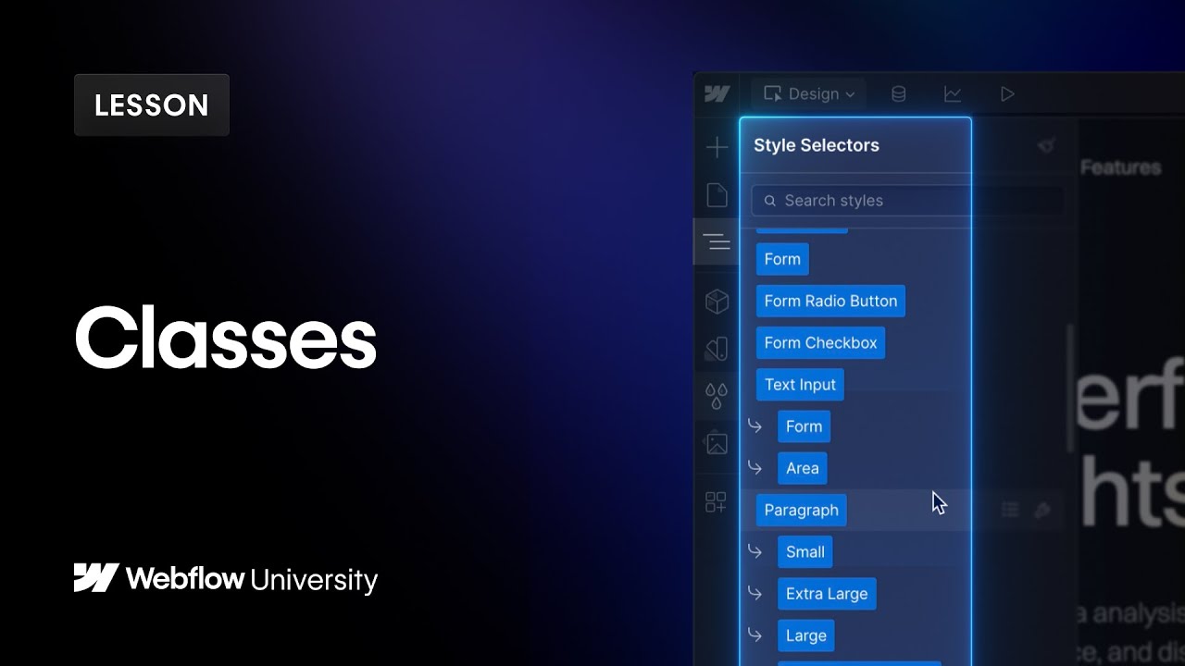The height and width of the screenshot is (666, 1185).
Task: Open the Navigator panel icon
Action: pyautogui.click(x=717, y=242)
